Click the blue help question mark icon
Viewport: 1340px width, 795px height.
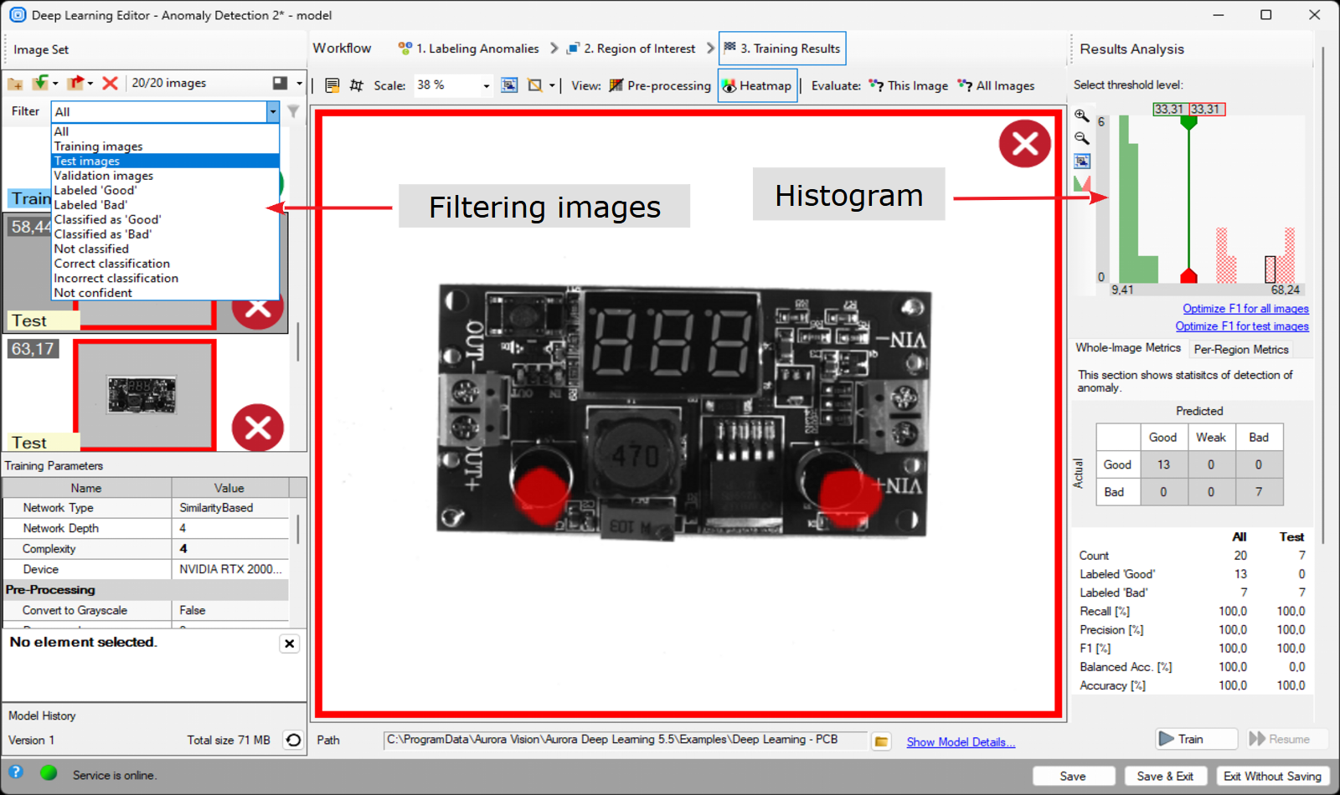(16, 772)
